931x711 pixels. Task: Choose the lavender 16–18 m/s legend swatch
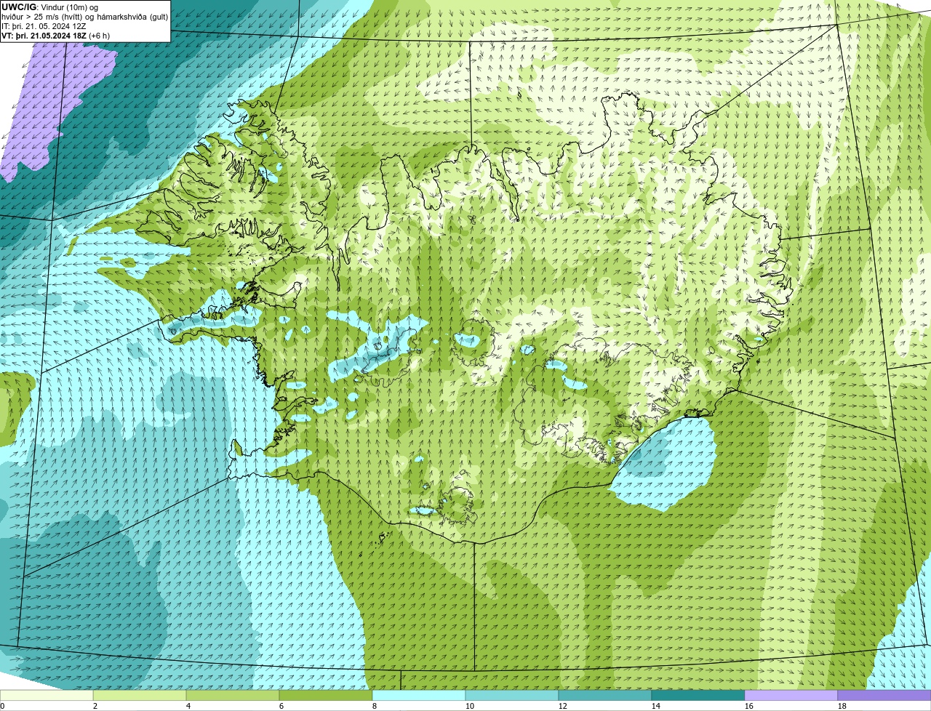click(x=791, y=696)
